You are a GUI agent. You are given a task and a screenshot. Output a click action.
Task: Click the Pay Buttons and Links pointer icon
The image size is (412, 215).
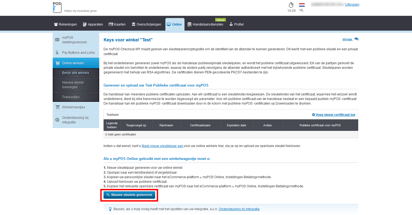[57, 53]
